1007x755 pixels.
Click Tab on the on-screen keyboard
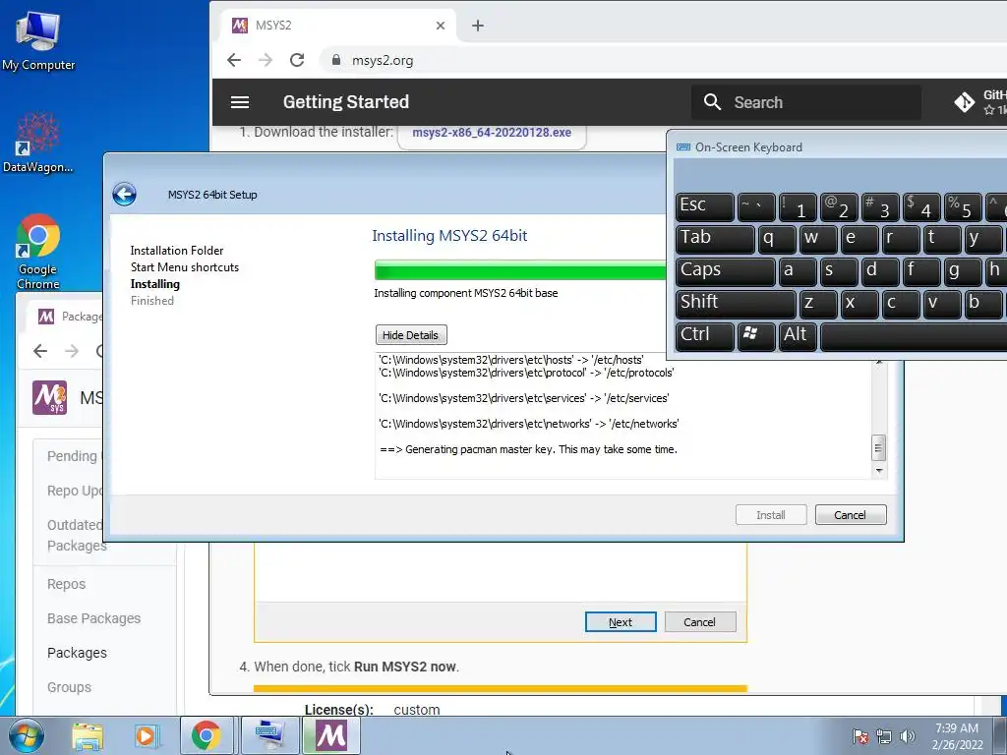tap(715, 238)
